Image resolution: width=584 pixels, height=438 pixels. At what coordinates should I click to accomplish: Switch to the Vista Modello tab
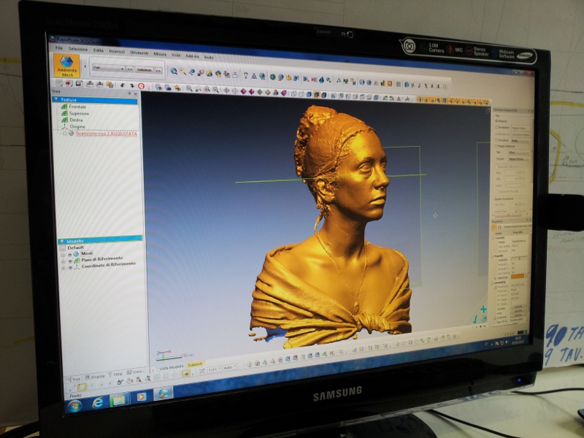[x=172, y=367]
